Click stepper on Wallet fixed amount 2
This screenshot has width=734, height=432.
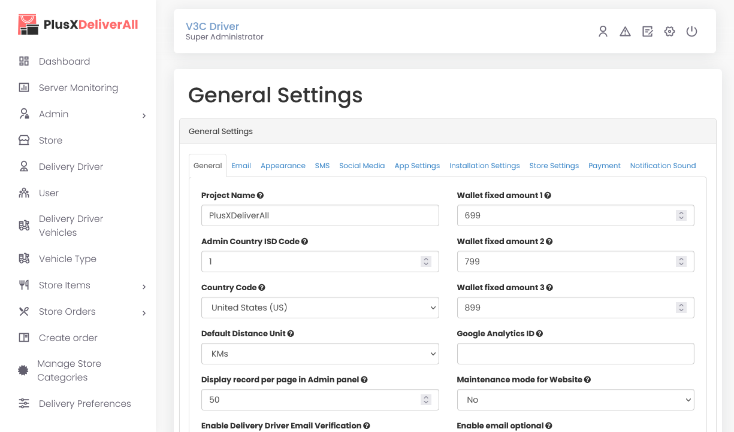[681, 261]
